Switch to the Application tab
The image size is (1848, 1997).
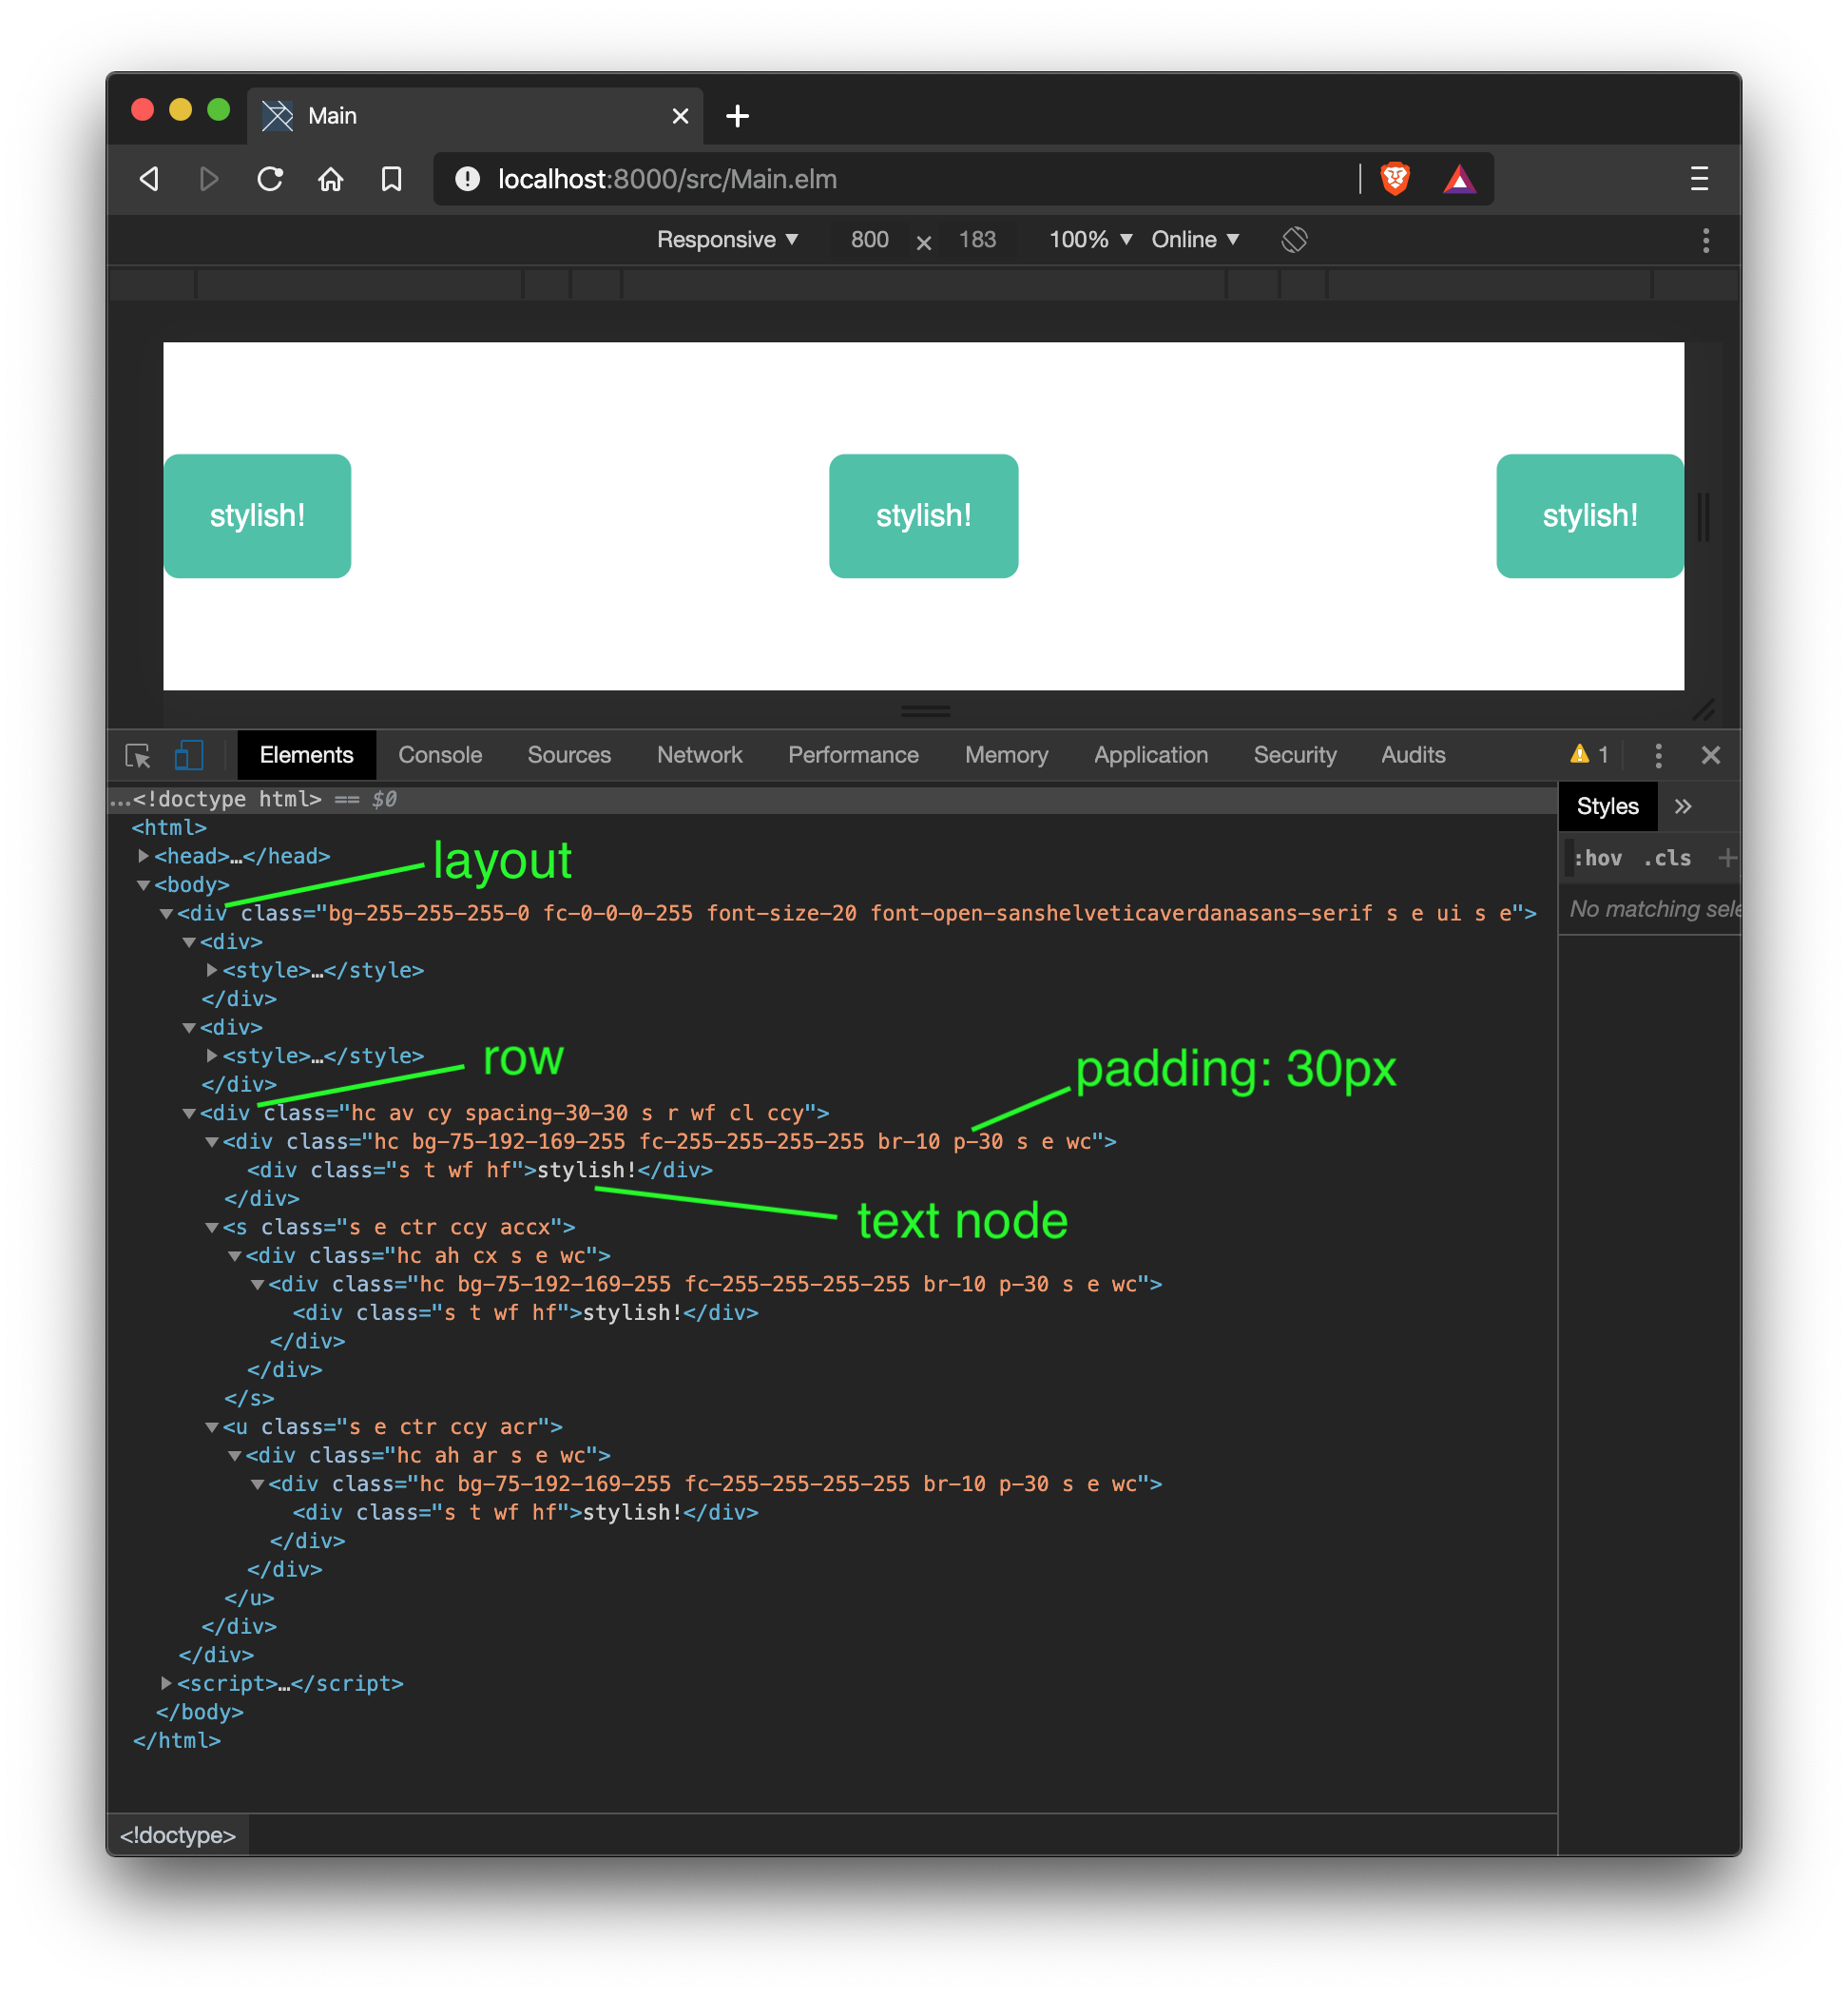click(1151, 755)
